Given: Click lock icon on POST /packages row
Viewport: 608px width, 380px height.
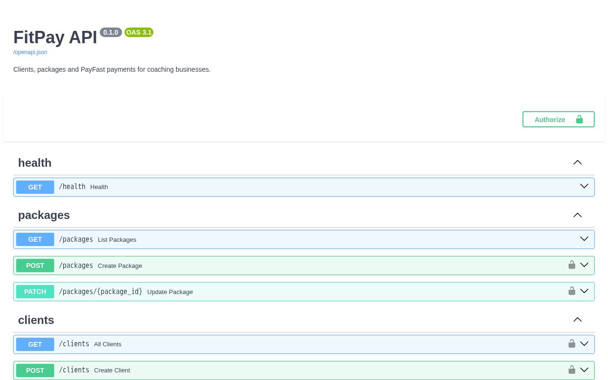Looking at the screenshot, I should [572, 265].
